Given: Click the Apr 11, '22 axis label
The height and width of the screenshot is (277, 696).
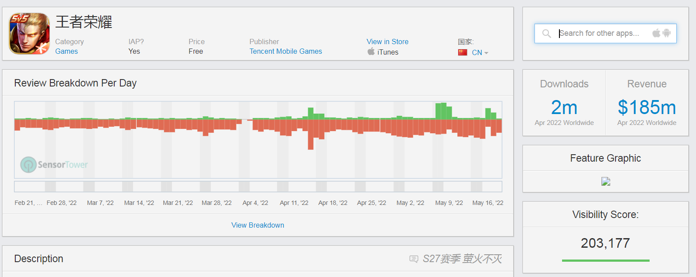Looking at the screenshot, I should click(294, 203).
